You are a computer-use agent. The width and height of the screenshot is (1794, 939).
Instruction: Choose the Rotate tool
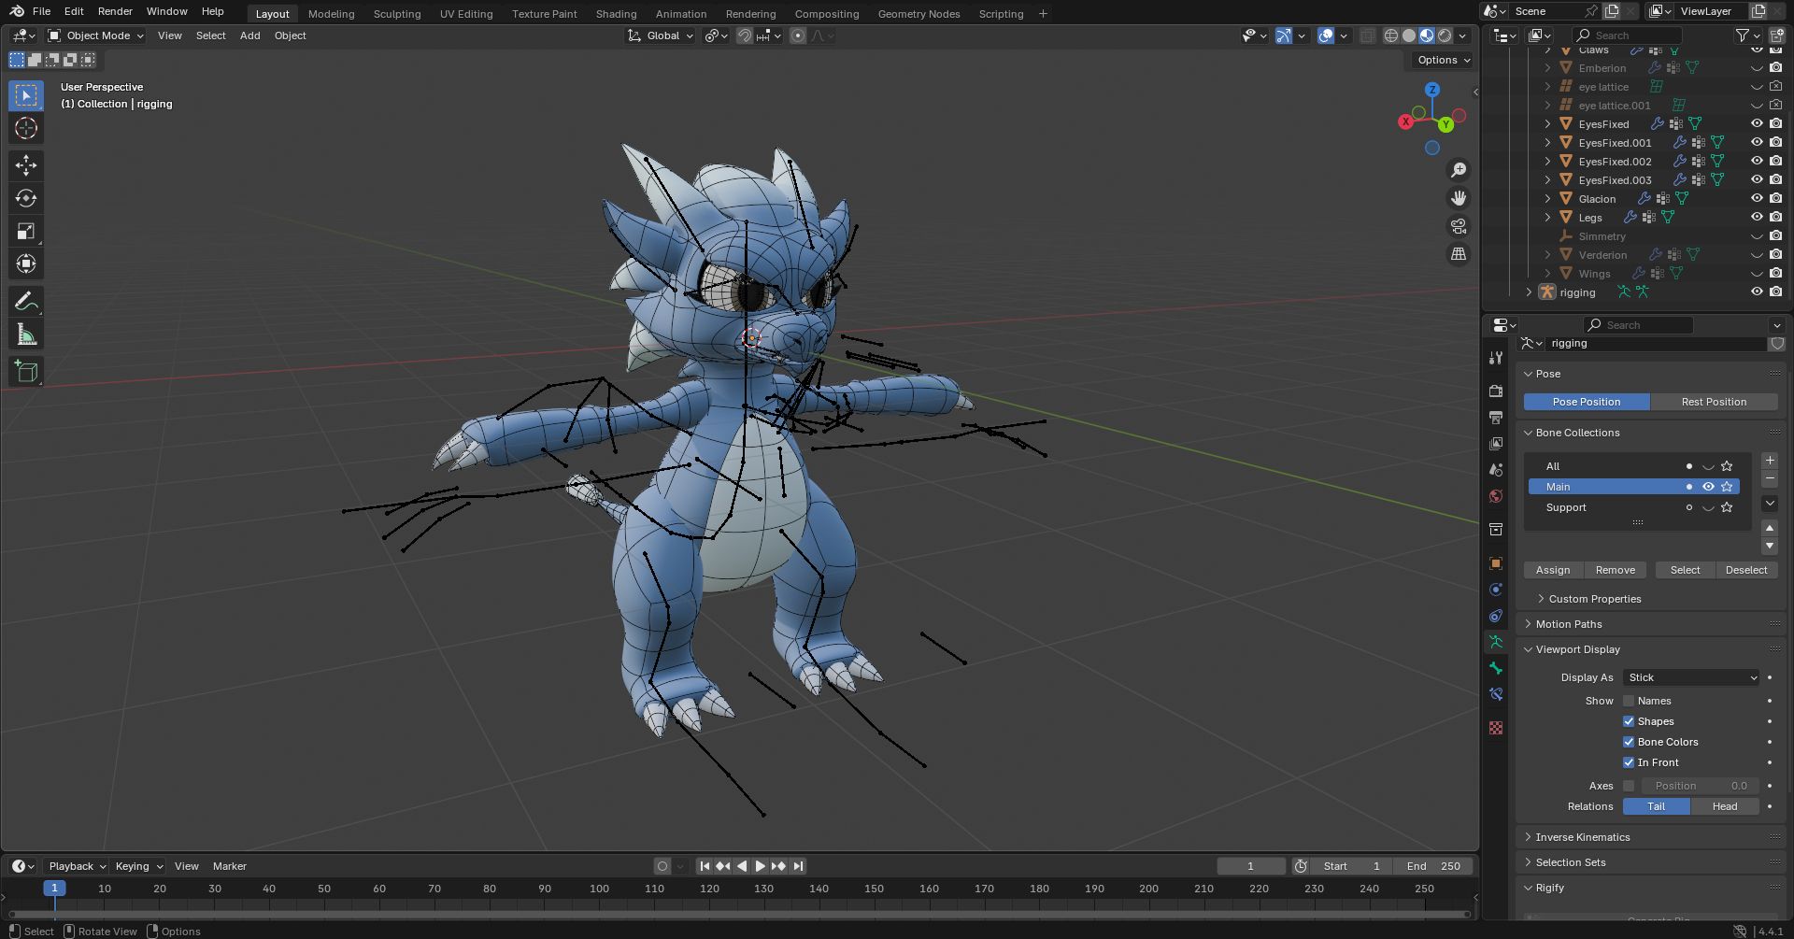coord(26,198)
